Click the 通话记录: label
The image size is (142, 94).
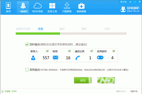point(80,51)
